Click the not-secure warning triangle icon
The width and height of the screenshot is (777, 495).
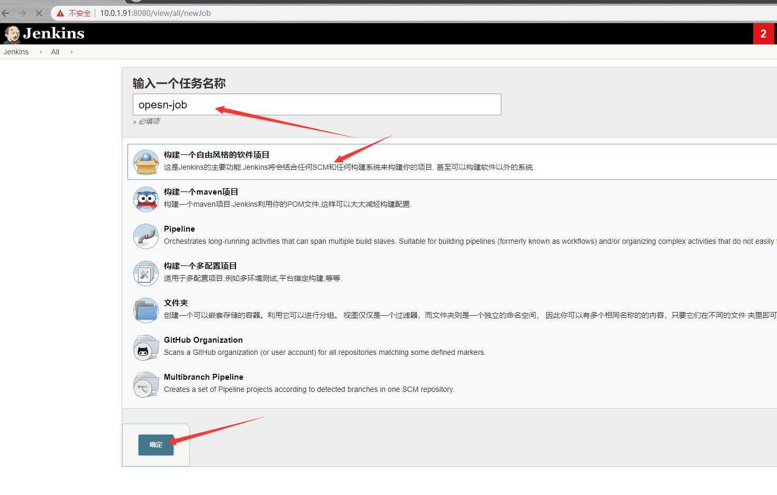(60, 13)
